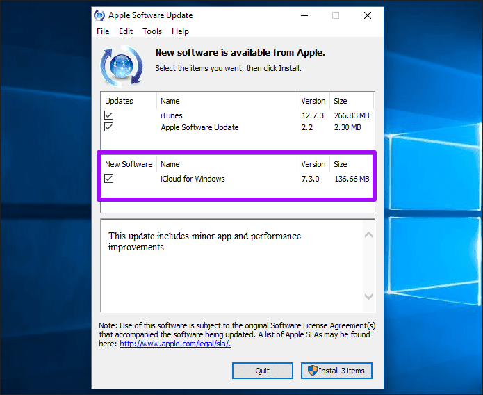
Task: Click the version 2.2 cell
Action: coord(307,127)
